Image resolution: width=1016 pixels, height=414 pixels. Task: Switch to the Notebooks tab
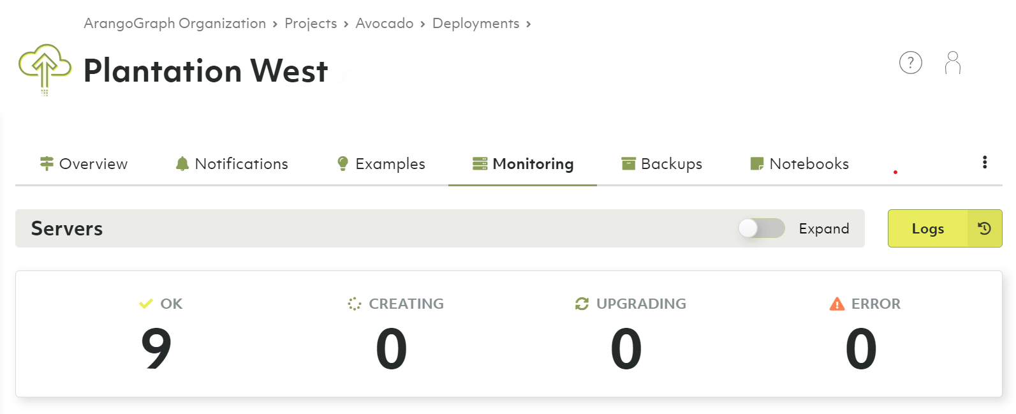(799, 164)
